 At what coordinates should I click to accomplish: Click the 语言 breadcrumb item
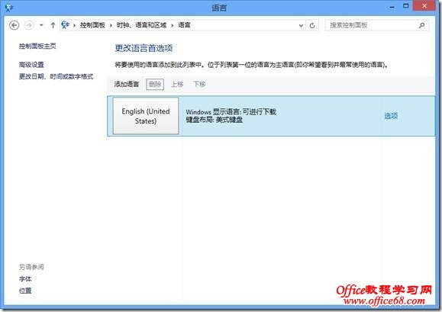coord(184,25)
